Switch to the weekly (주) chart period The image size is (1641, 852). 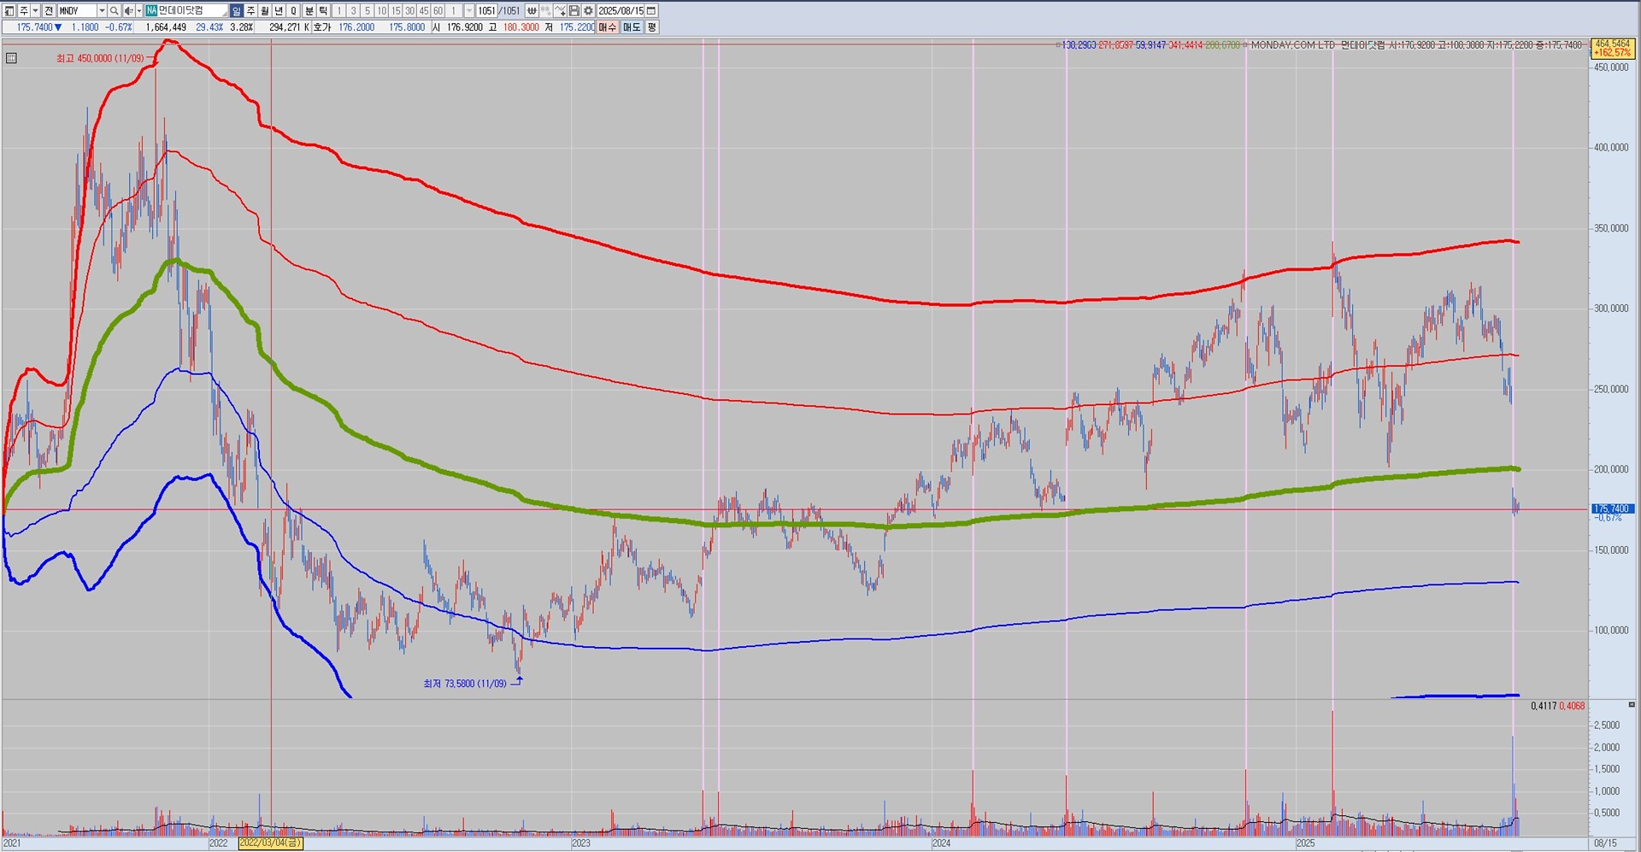[251, 10]
